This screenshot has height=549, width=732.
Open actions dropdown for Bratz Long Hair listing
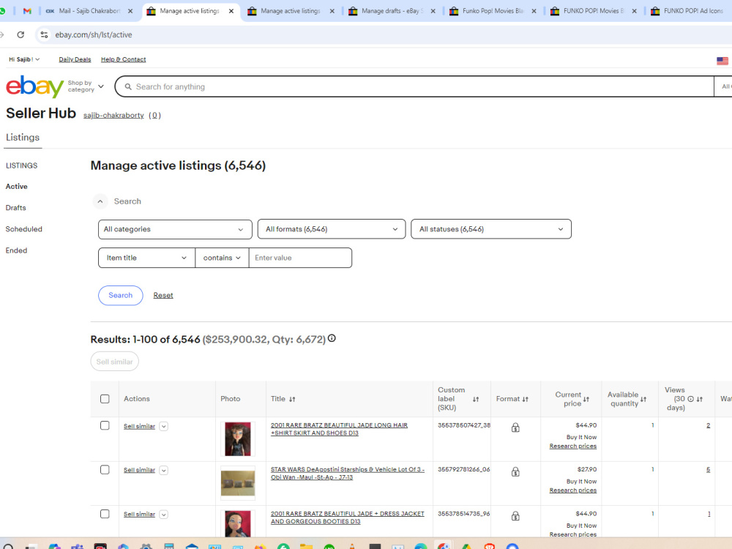[x=163, y=426]
